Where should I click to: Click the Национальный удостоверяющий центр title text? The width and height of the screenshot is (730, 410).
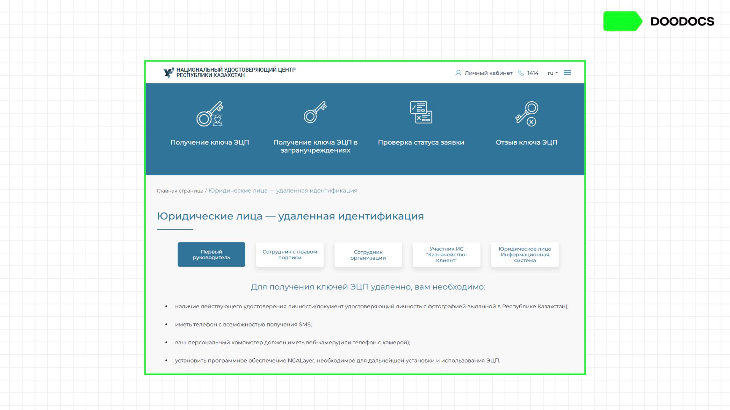pyautogui.click(x=236, y=73)
